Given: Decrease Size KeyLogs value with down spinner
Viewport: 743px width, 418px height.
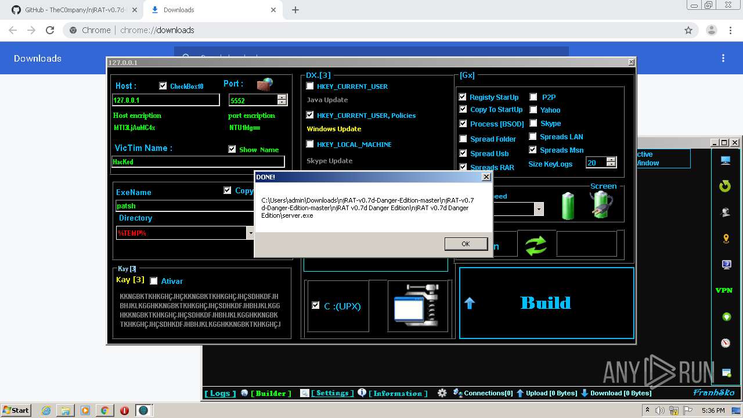Looking at the screenshot, I should point(611,165).
